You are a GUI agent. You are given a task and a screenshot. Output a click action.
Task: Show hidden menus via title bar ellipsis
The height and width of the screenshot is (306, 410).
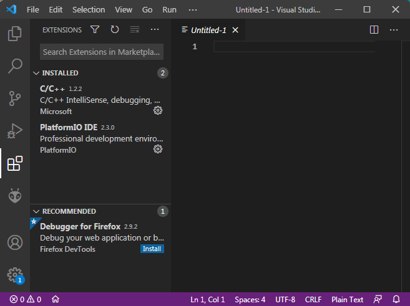pyautogui.click(x=193, y=10)
